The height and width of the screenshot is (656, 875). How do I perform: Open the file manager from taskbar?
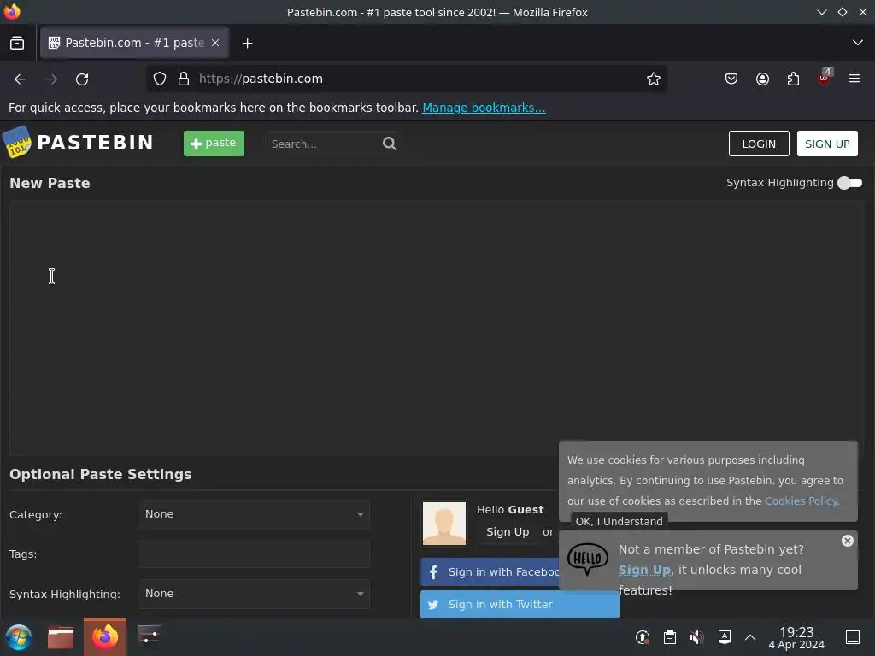click(61, 637)
